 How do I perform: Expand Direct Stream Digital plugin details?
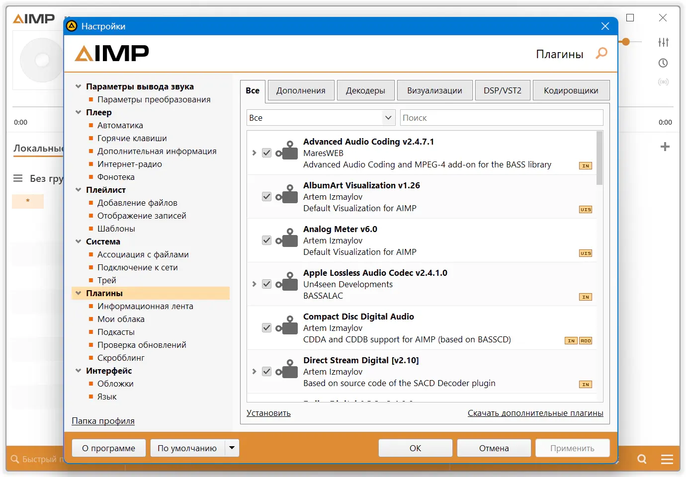tap(254, 371)
